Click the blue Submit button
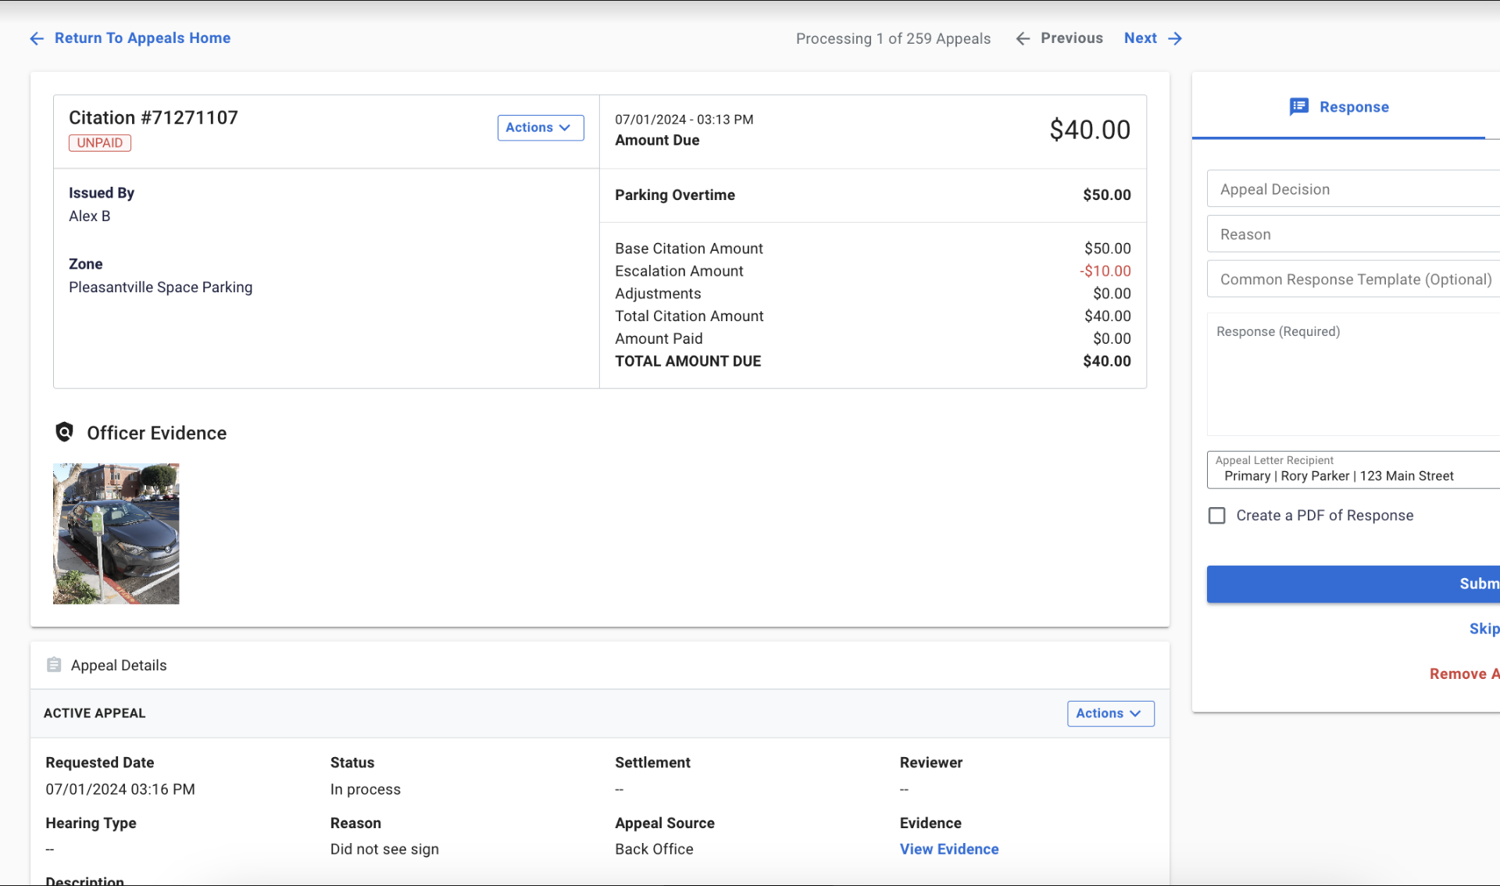Viewport: 1500px width, 886px height. (1353, 584)
